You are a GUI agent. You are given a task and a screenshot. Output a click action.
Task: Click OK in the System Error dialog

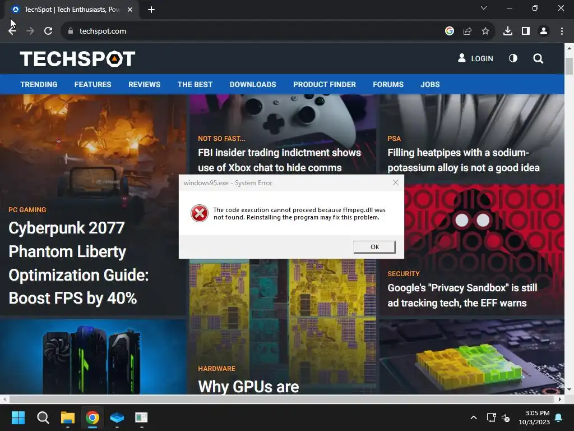(x=374, y=247)
